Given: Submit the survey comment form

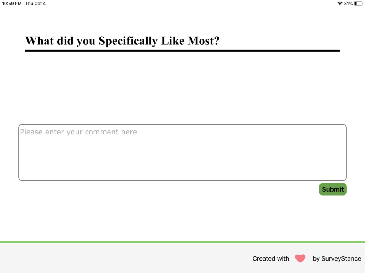Looking at the screenshot, I should click(x=333, y=189).
